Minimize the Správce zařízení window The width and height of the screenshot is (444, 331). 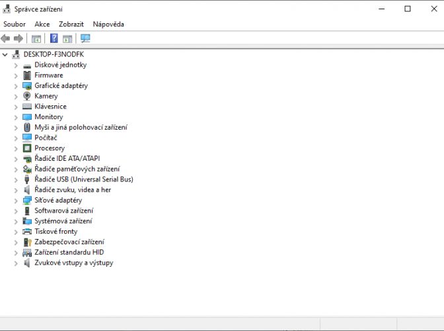coord(382,9)
